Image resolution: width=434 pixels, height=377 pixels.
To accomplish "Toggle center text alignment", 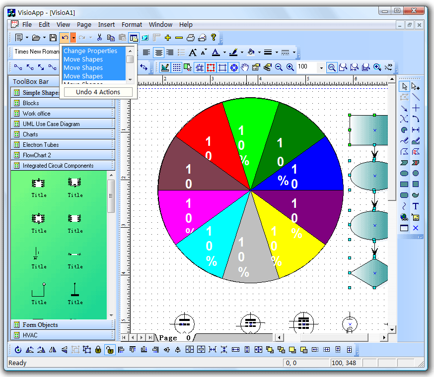I will point(158,52).
